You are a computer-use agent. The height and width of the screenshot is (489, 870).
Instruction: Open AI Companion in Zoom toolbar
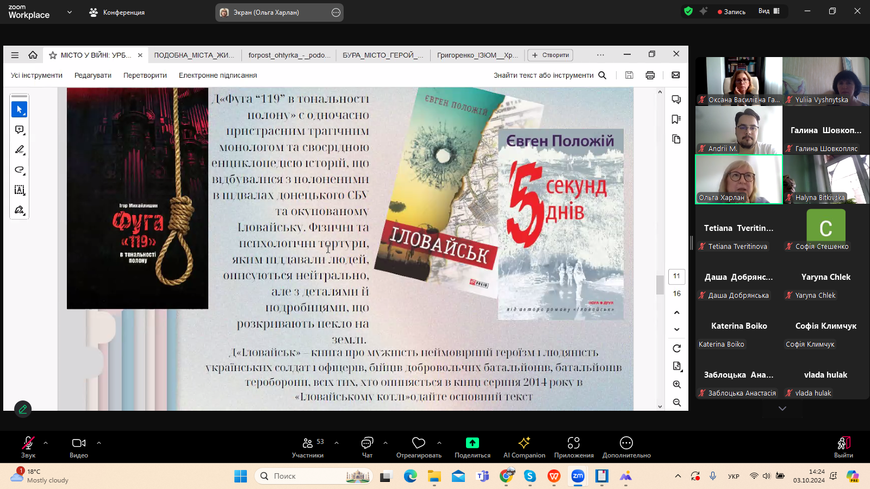pos(524,447)
